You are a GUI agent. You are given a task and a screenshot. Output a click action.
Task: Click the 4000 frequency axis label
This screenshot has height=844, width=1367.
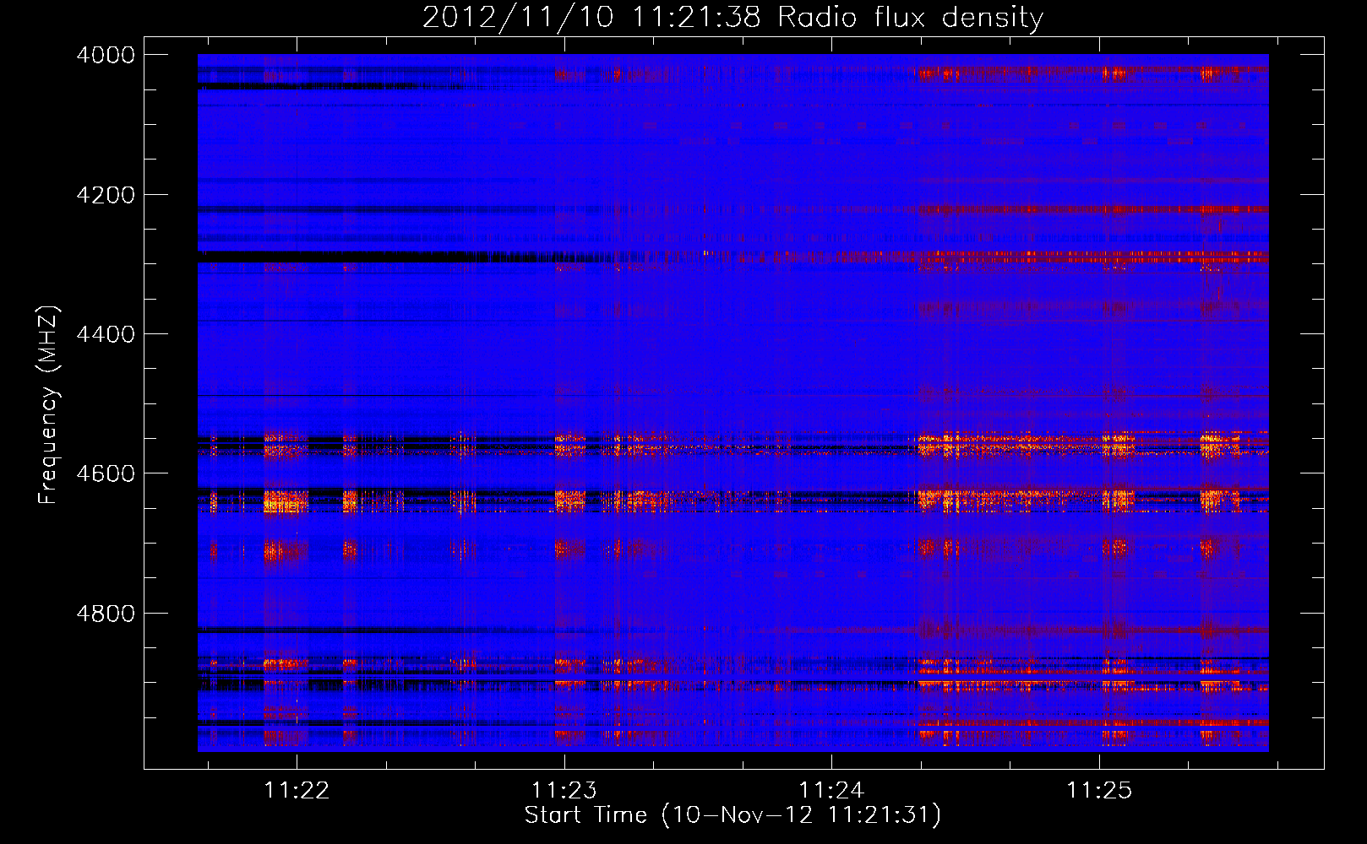[x=106, y=55]
